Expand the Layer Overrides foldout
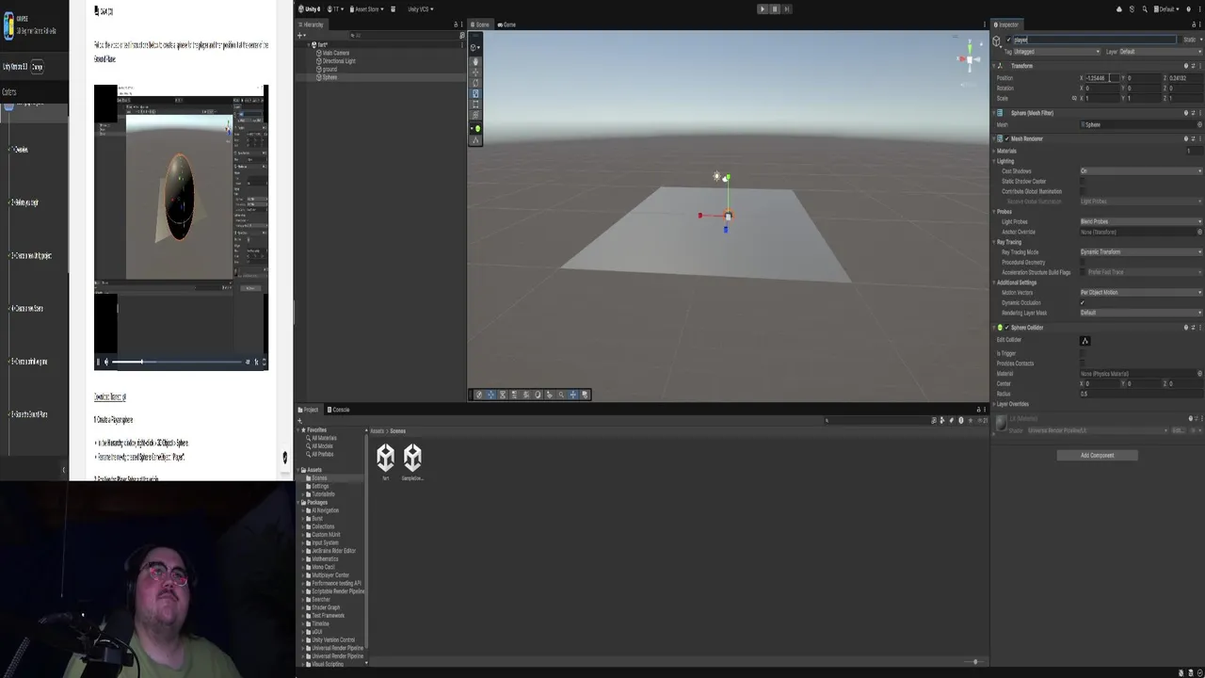The height and width of the screenshot is (678, 1205). 993,404
